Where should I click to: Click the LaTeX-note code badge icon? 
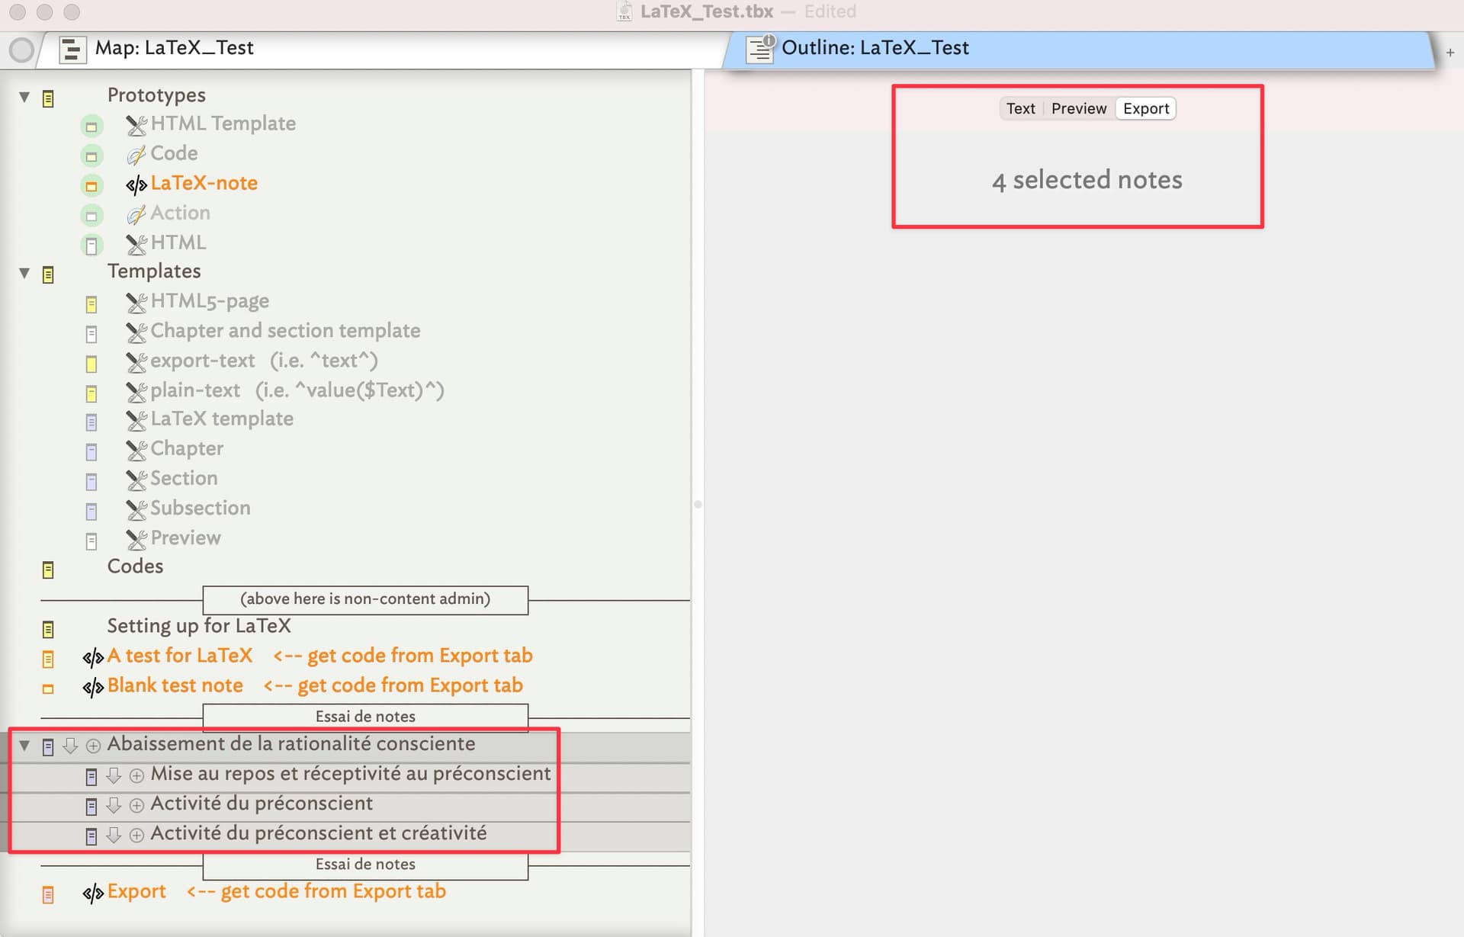click(136, 185)
